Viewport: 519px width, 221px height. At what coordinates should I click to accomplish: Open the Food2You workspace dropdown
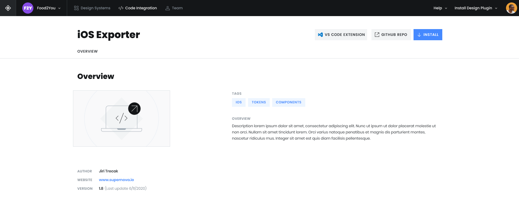[x=49, y=8]
